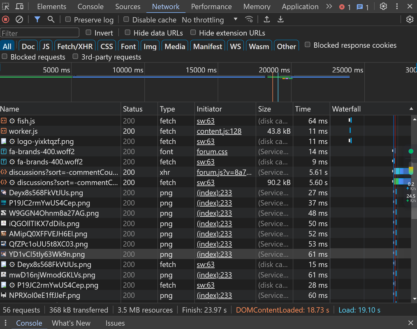Open Console tab in bottom drawer
This screenshot has width=417, height=329.
29,323
